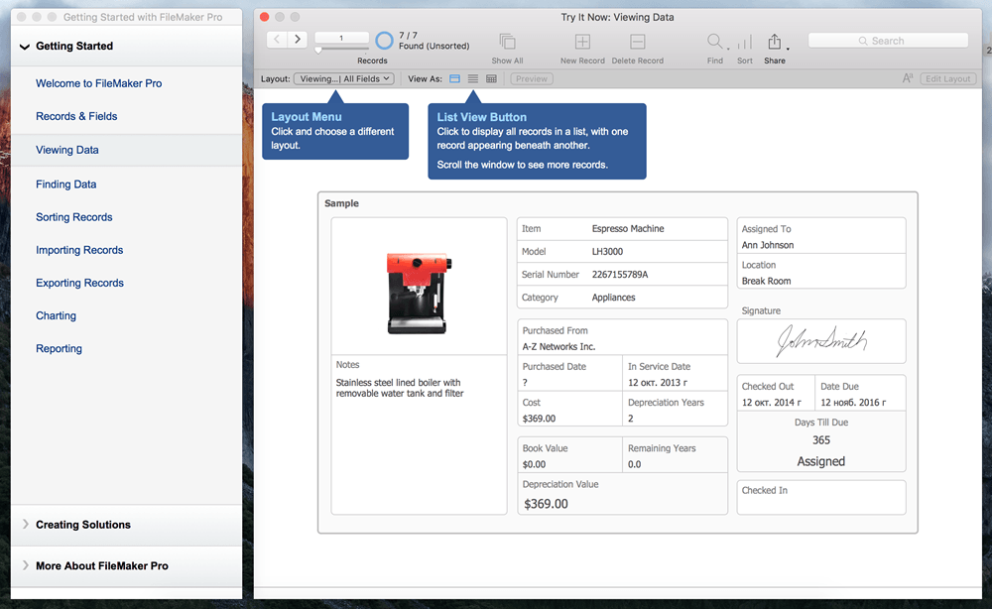Go to the previous record arrow
Screen dimensions: 992x609
[277, 40]
